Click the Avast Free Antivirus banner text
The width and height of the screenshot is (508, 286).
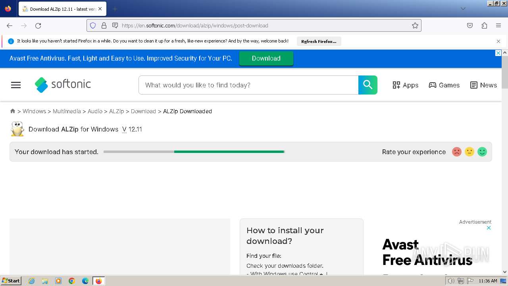(x=121, y=58)
